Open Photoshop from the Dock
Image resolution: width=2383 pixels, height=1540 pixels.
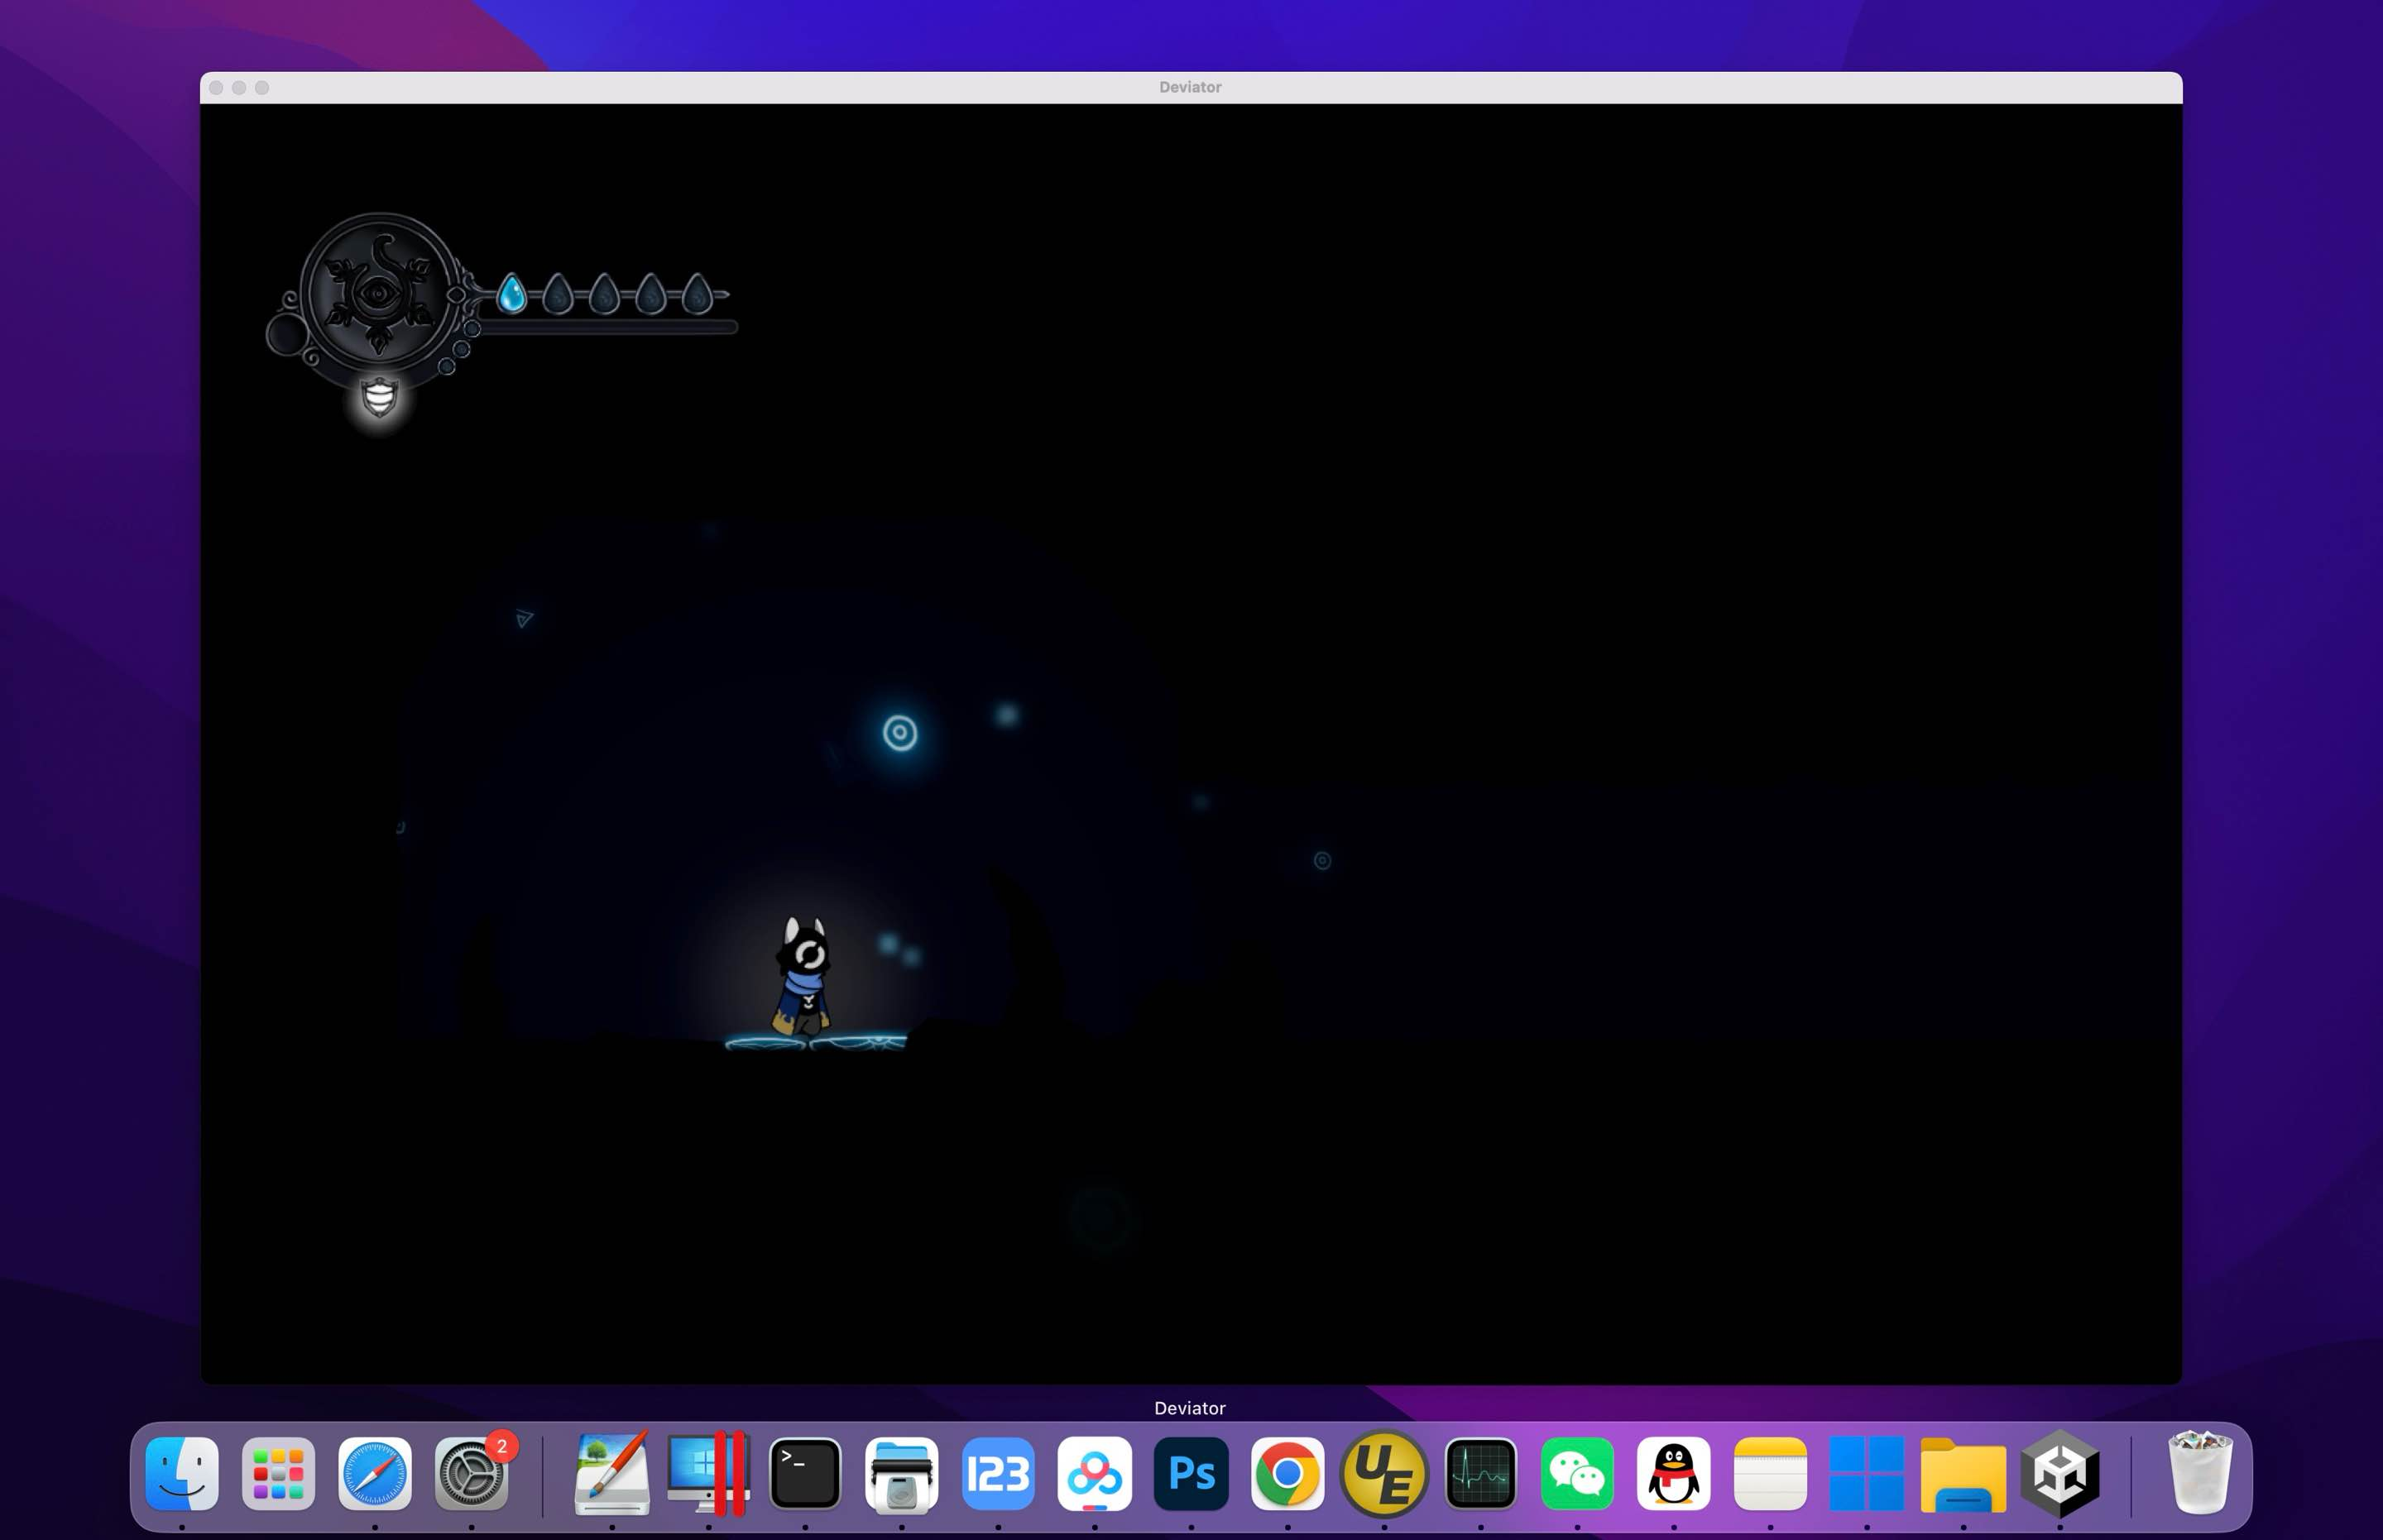point(1191,1474)
